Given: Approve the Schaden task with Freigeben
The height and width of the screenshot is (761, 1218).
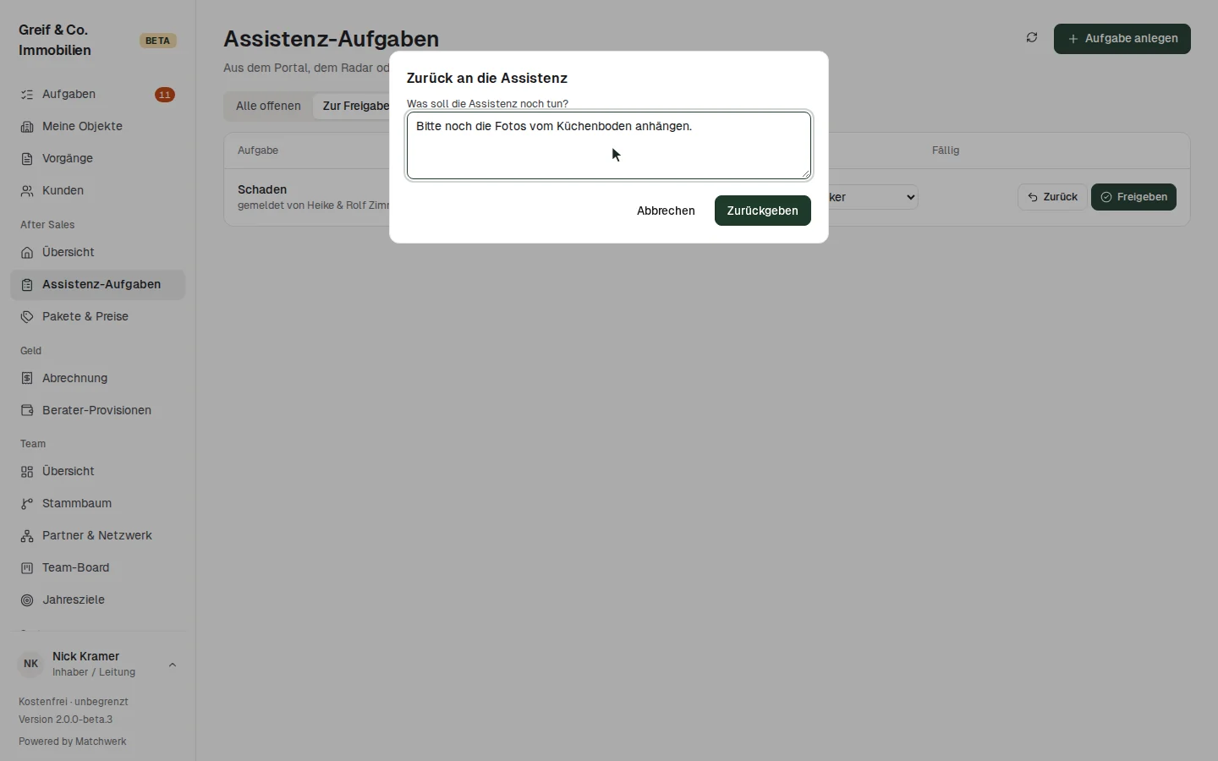Looking at the screenshot, I should point(1133,197).
